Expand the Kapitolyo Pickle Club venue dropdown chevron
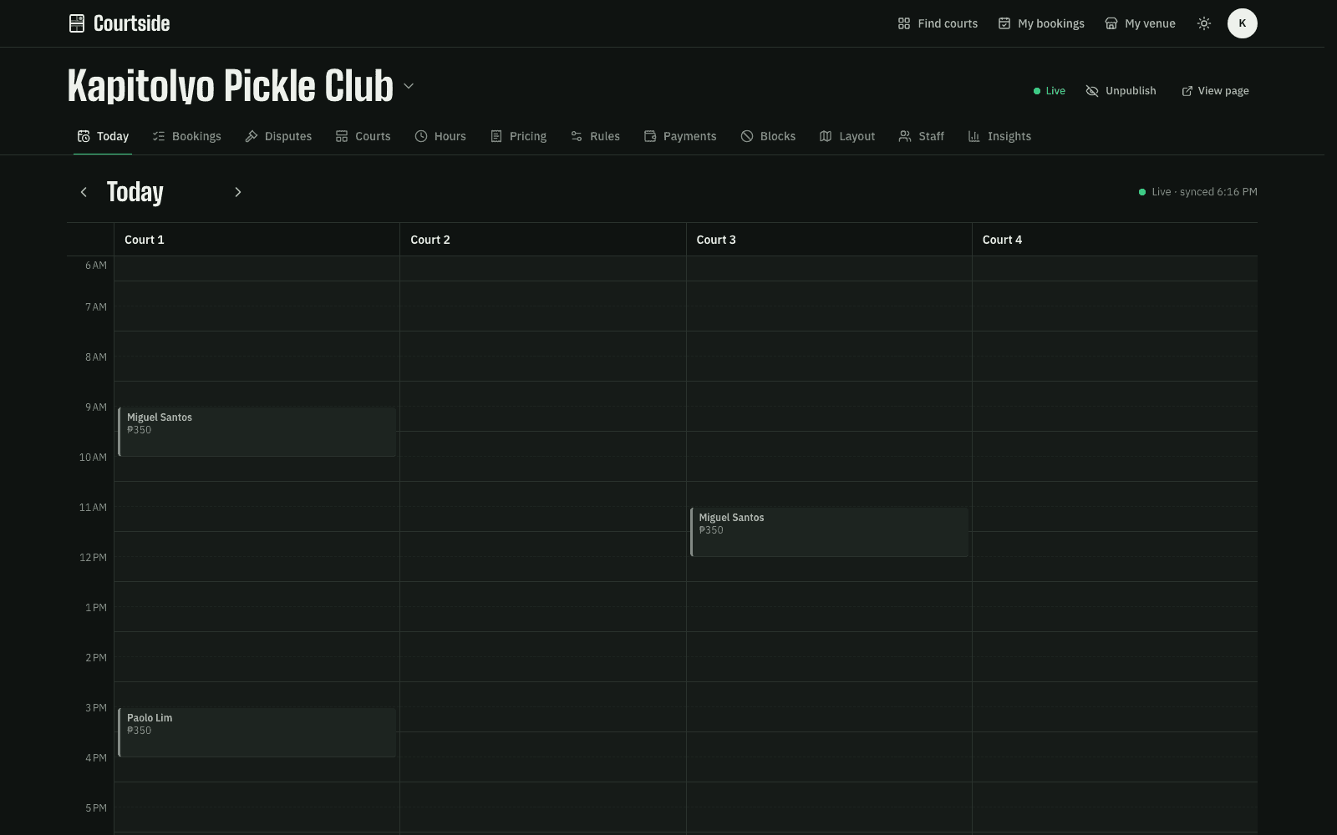 [x=409, y=86]
